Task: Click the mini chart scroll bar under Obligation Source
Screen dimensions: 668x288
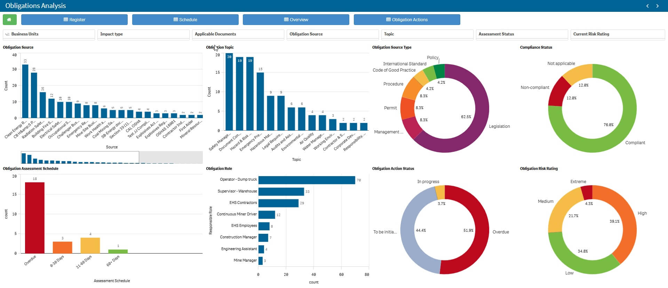Action: pos(80,157)
